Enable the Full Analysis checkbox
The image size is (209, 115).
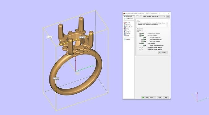[x=138, y=31]
